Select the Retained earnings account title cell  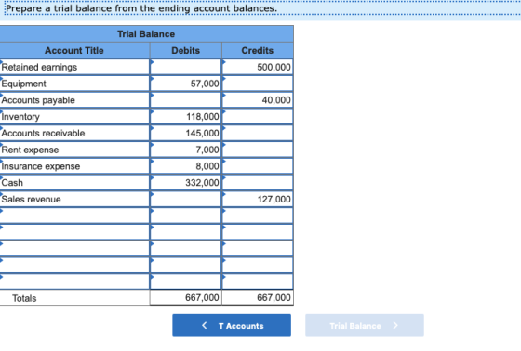[74, 67]
